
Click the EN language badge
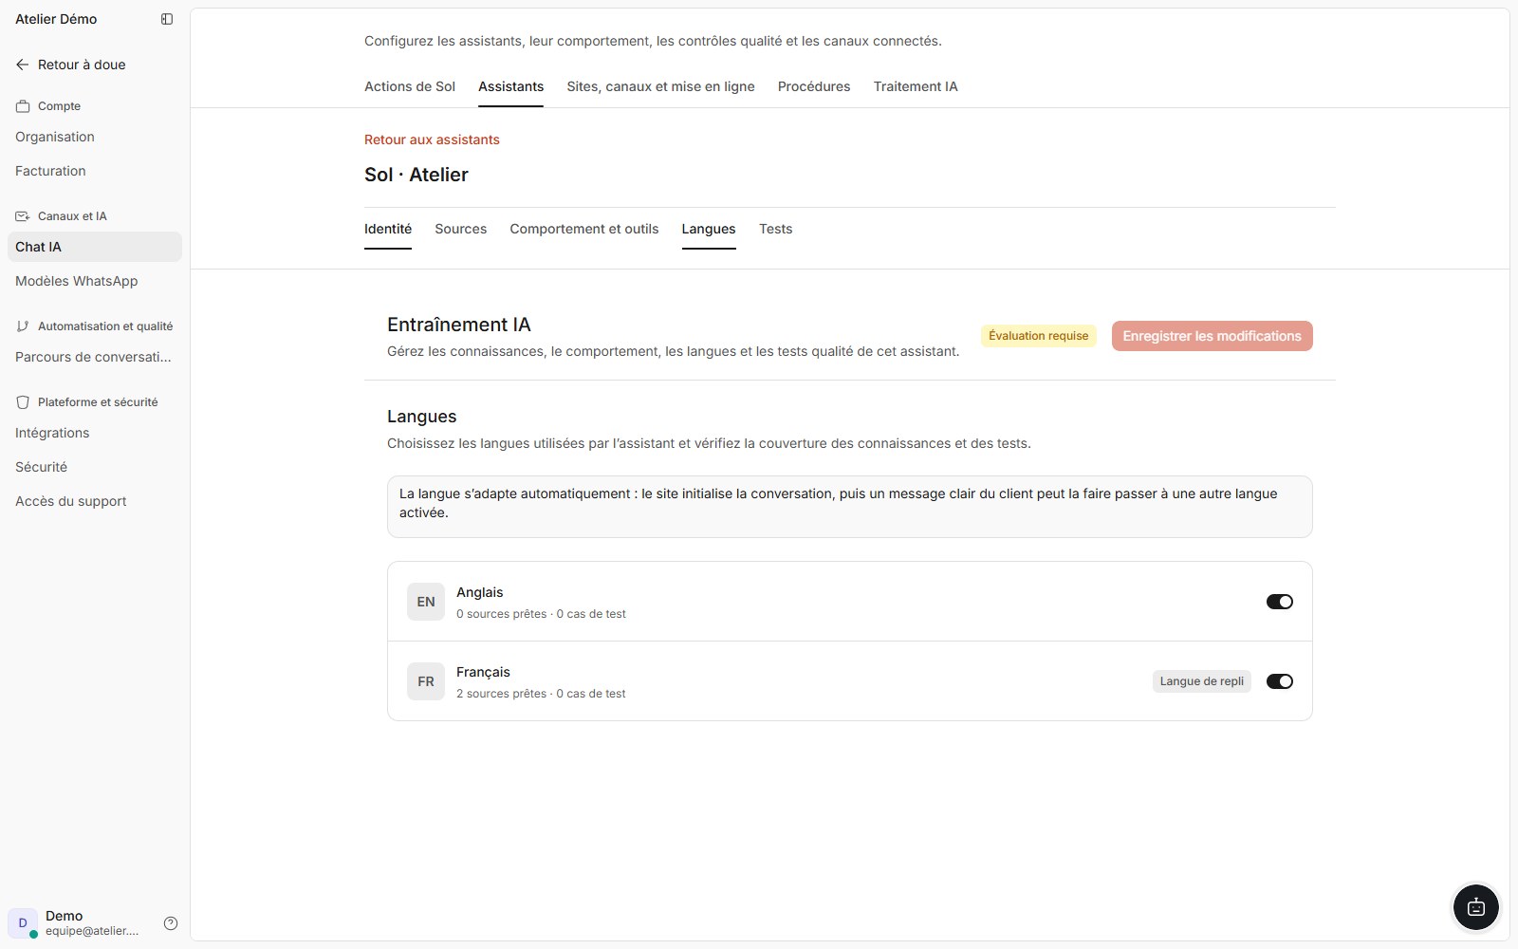pyautogui.click(x=426, y=602)
